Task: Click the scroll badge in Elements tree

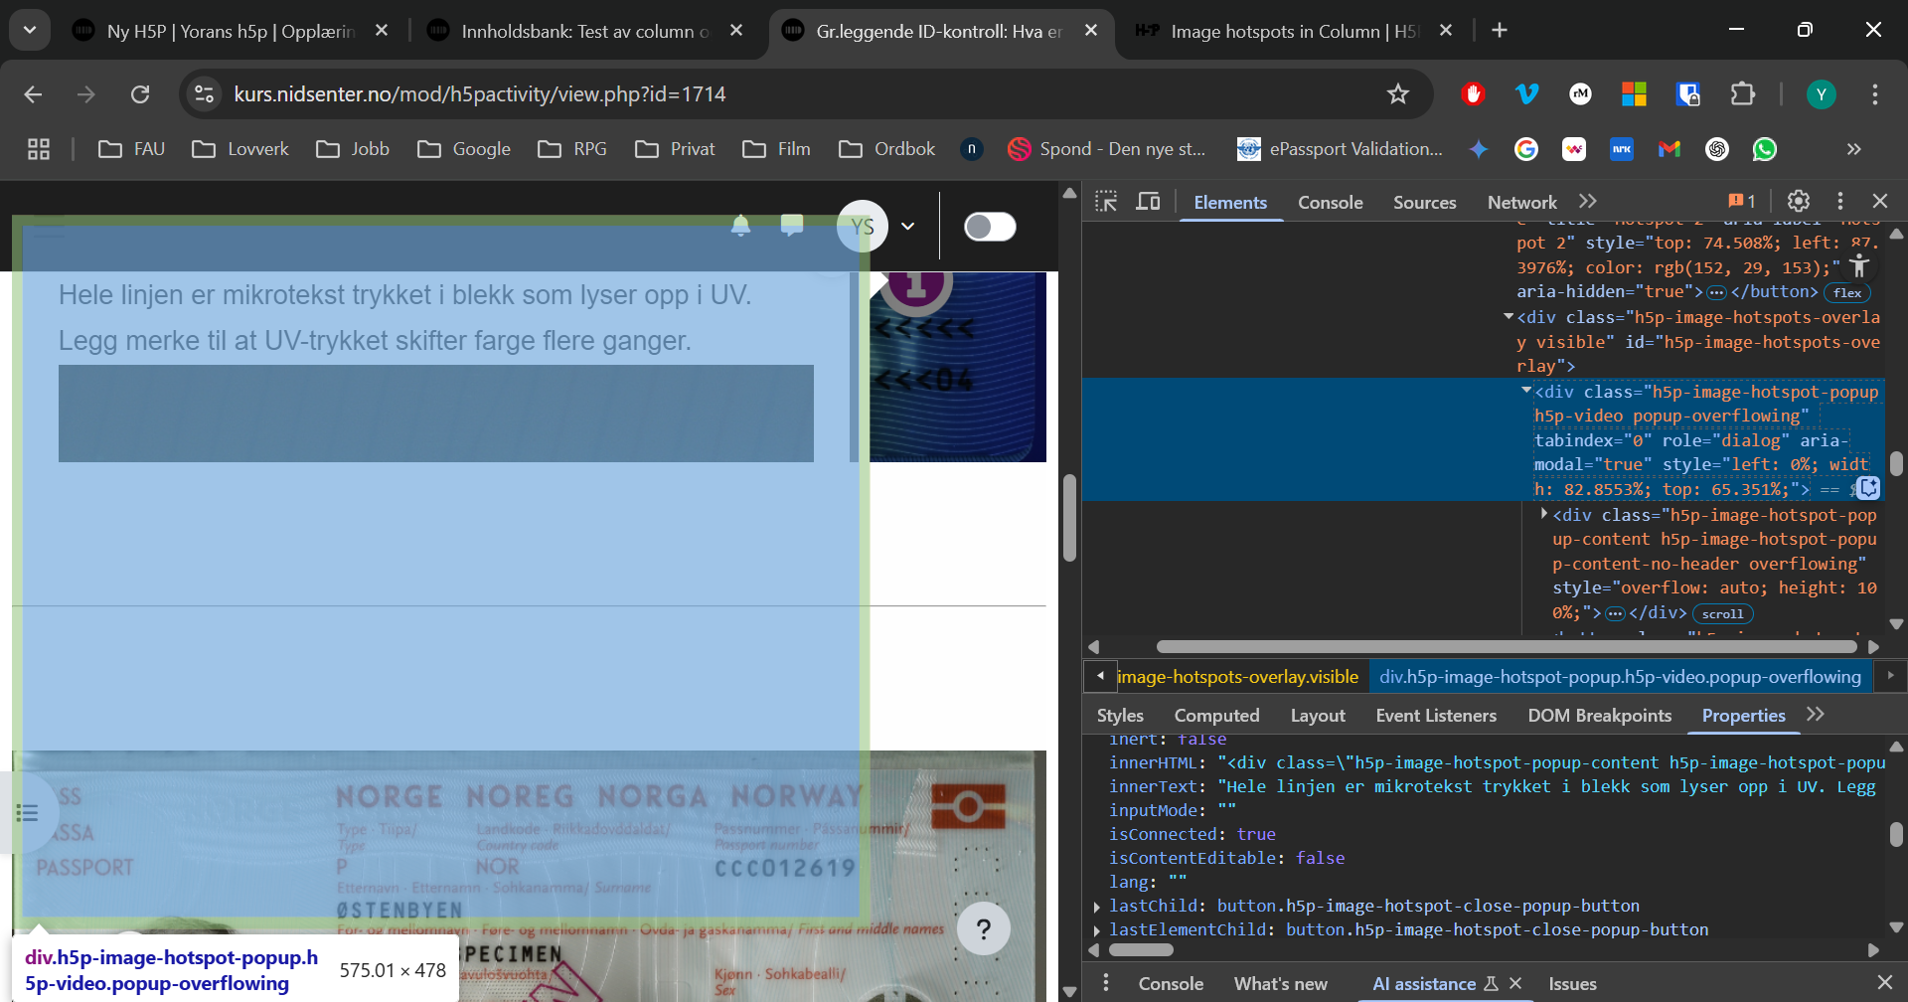Action: [1722, 613]
